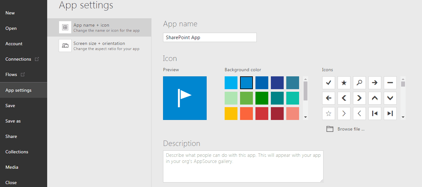The height and width of the screenshot is (187, 422).
Task: Select the left arrow icon
Action: point(329,98)
